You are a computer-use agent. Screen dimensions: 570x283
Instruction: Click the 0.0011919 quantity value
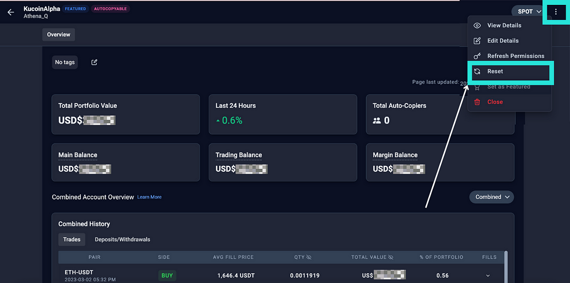[x=305, y=276]
